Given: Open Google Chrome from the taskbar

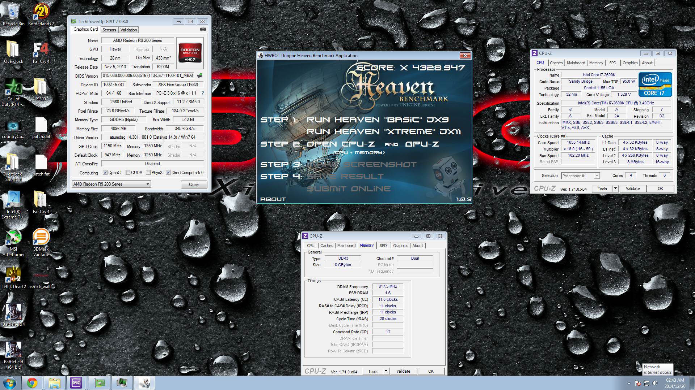Looking at the screenshot, I should click(x=32, y=383).
